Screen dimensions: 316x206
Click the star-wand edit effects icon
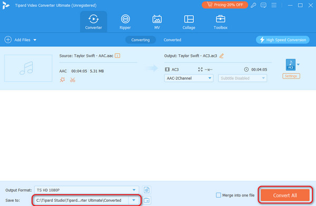[x=62, y=80]
